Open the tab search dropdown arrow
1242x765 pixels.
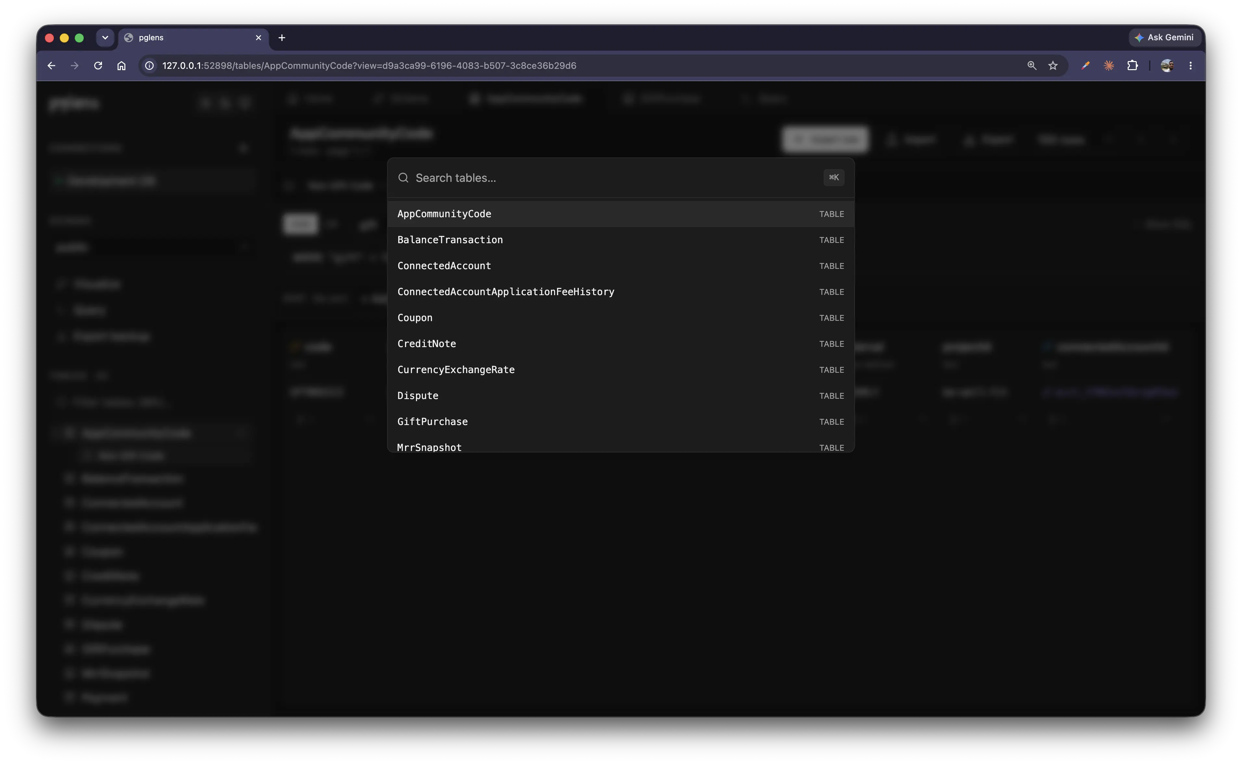click(105, 37)
